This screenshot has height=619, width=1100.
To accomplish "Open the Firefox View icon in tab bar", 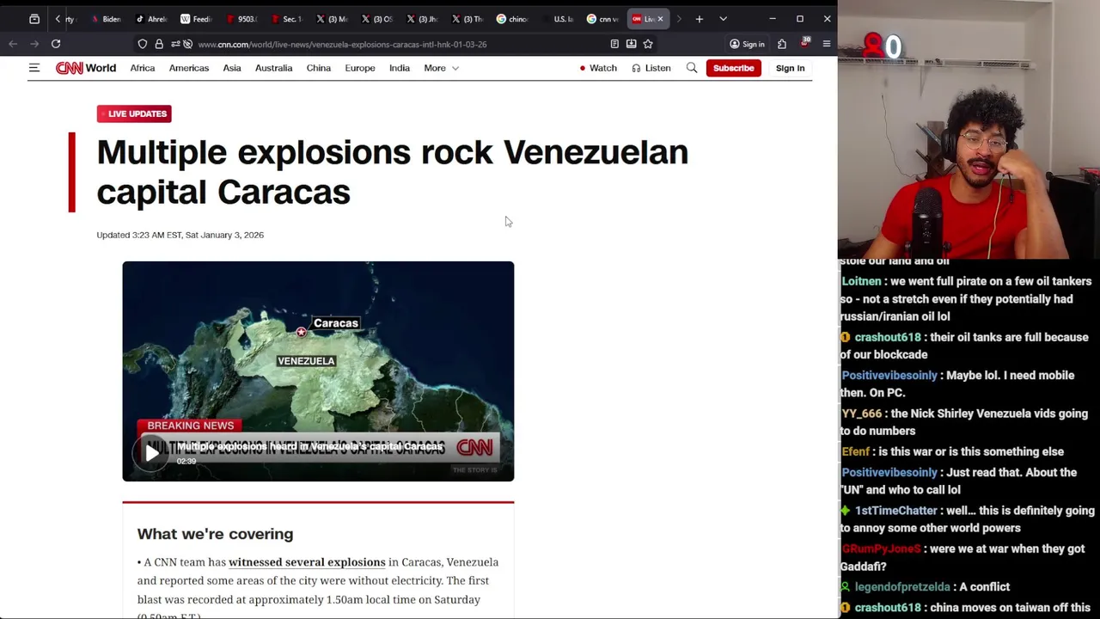I will point(34,19).
